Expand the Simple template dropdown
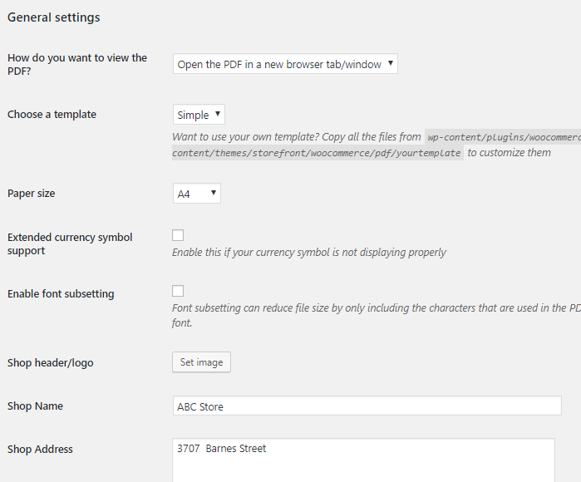The image size is (581, 482). (x=199, y=115)
